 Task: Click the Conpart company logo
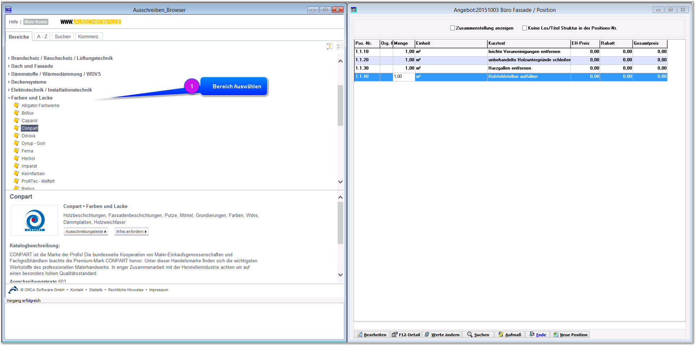35,220
